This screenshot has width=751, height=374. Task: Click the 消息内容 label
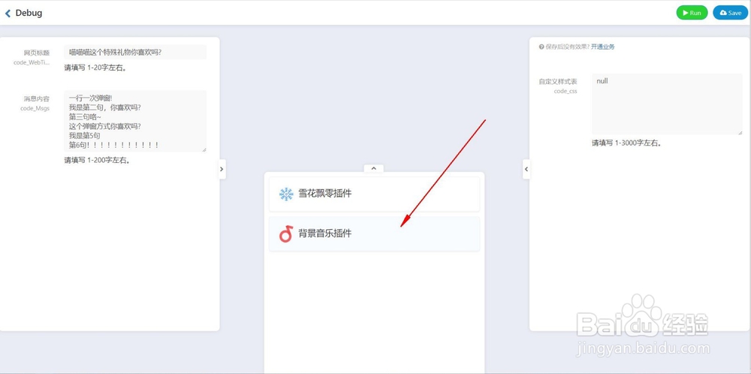coord(37,98)
